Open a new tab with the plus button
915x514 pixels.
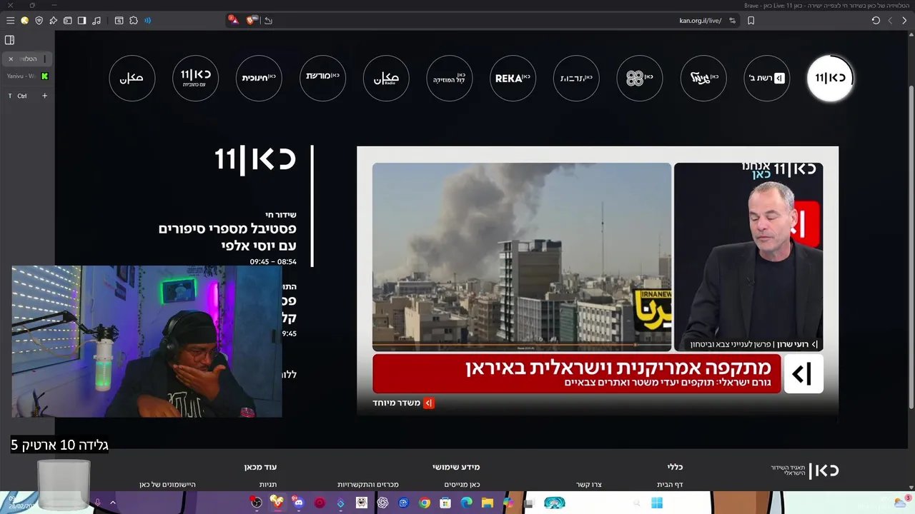pos(44,96)
